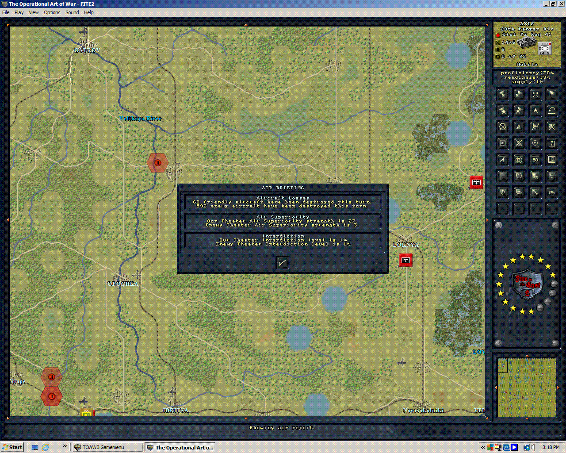The image size is (566, 453).
Task: Click the 'Velikaya River' map label
Action: pos(141,118)
